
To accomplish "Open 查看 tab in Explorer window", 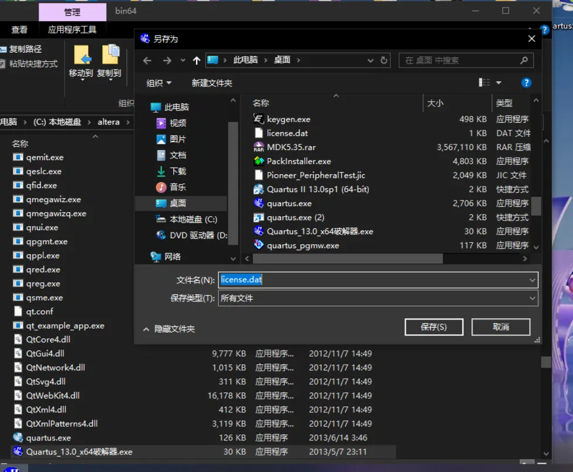I will (x=19, y=30).
